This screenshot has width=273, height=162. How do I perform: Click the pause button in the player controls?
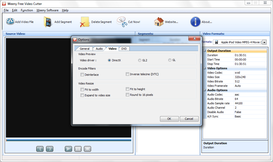(78, 149)
